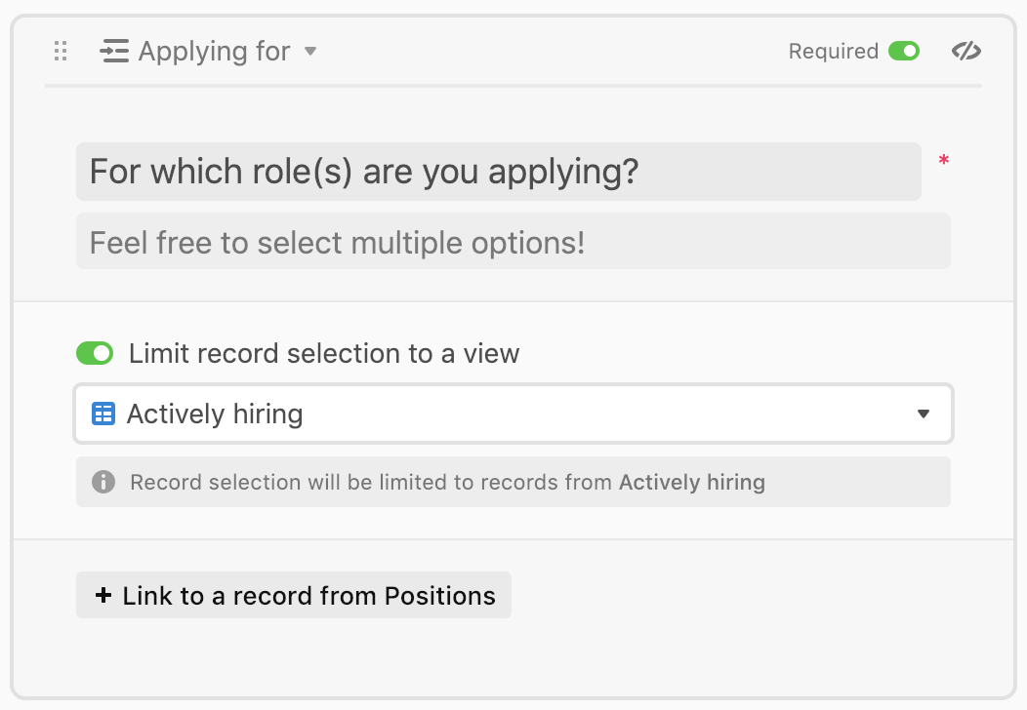
Task: Click the hide field icon beside Required
Action: 966,51
